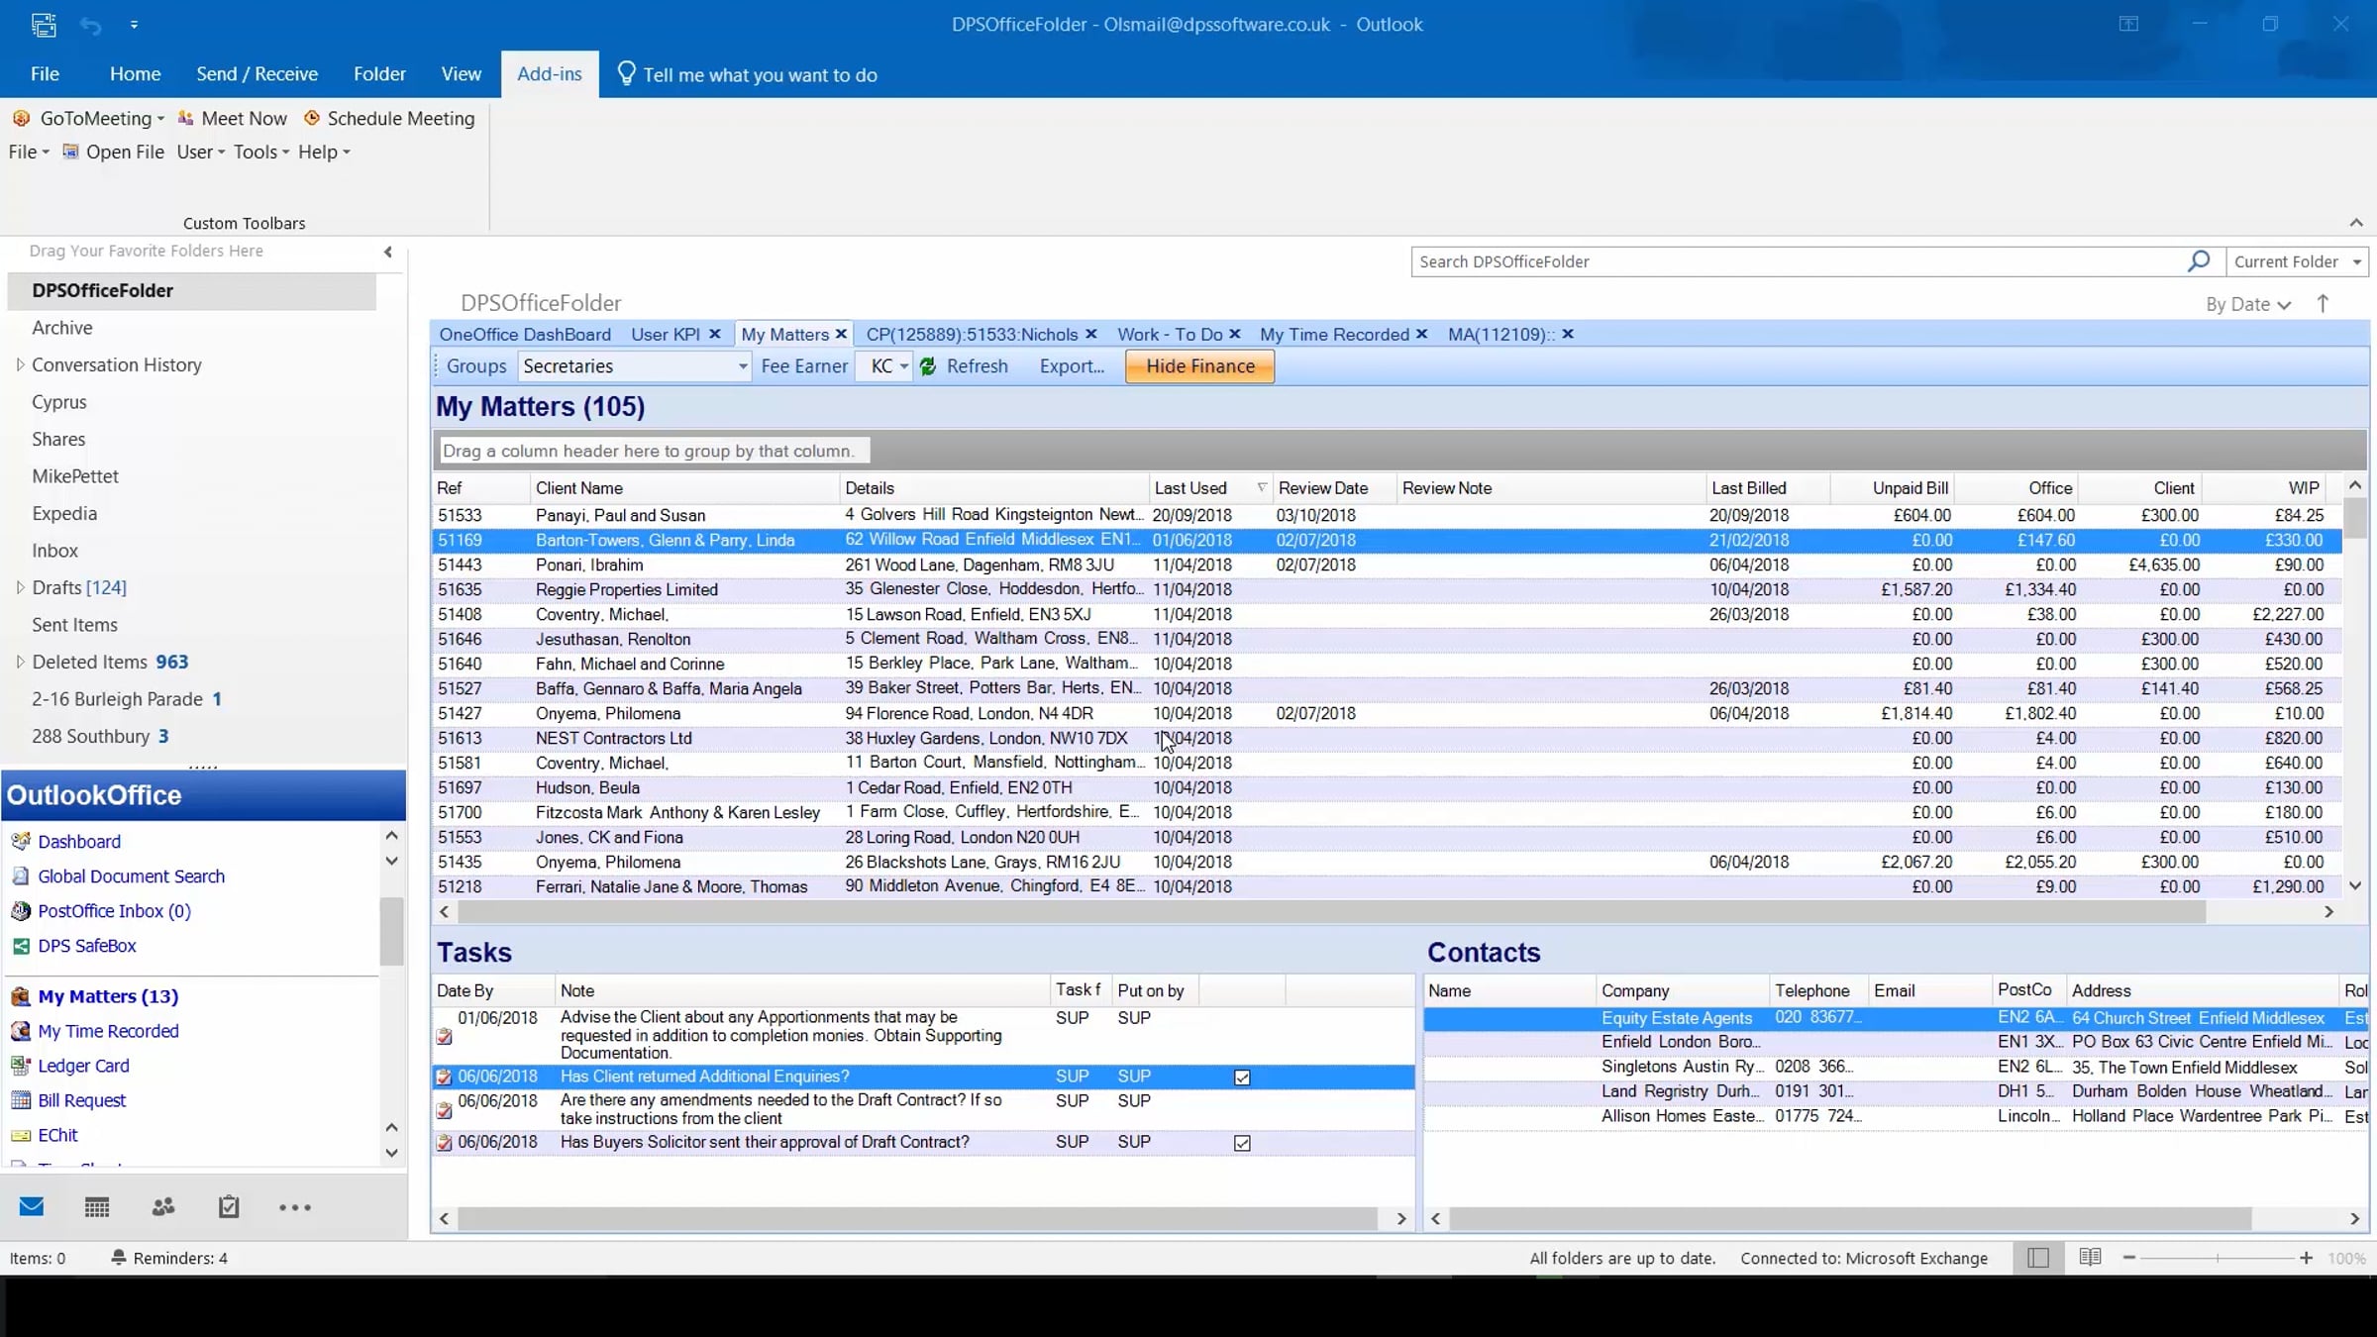Click the Reminders bell in status bar

point(118,1258)
